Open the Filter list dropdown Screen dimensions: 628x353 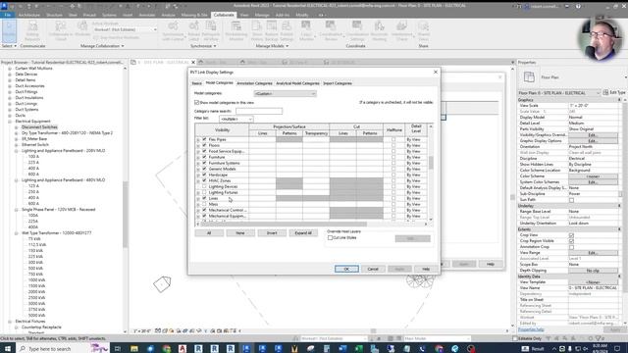point(235,119)
